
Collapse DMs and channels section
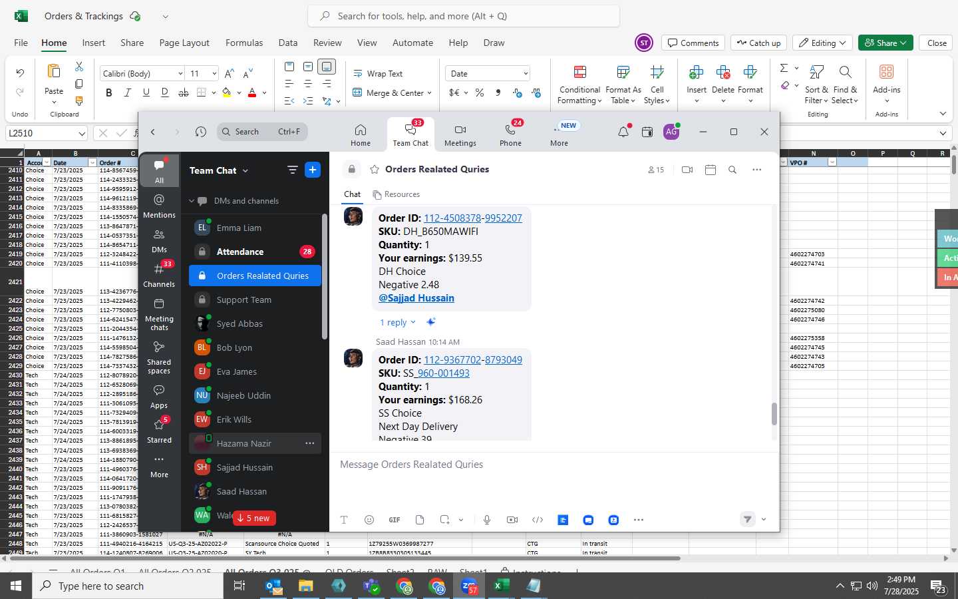click(x=192, y=200)
